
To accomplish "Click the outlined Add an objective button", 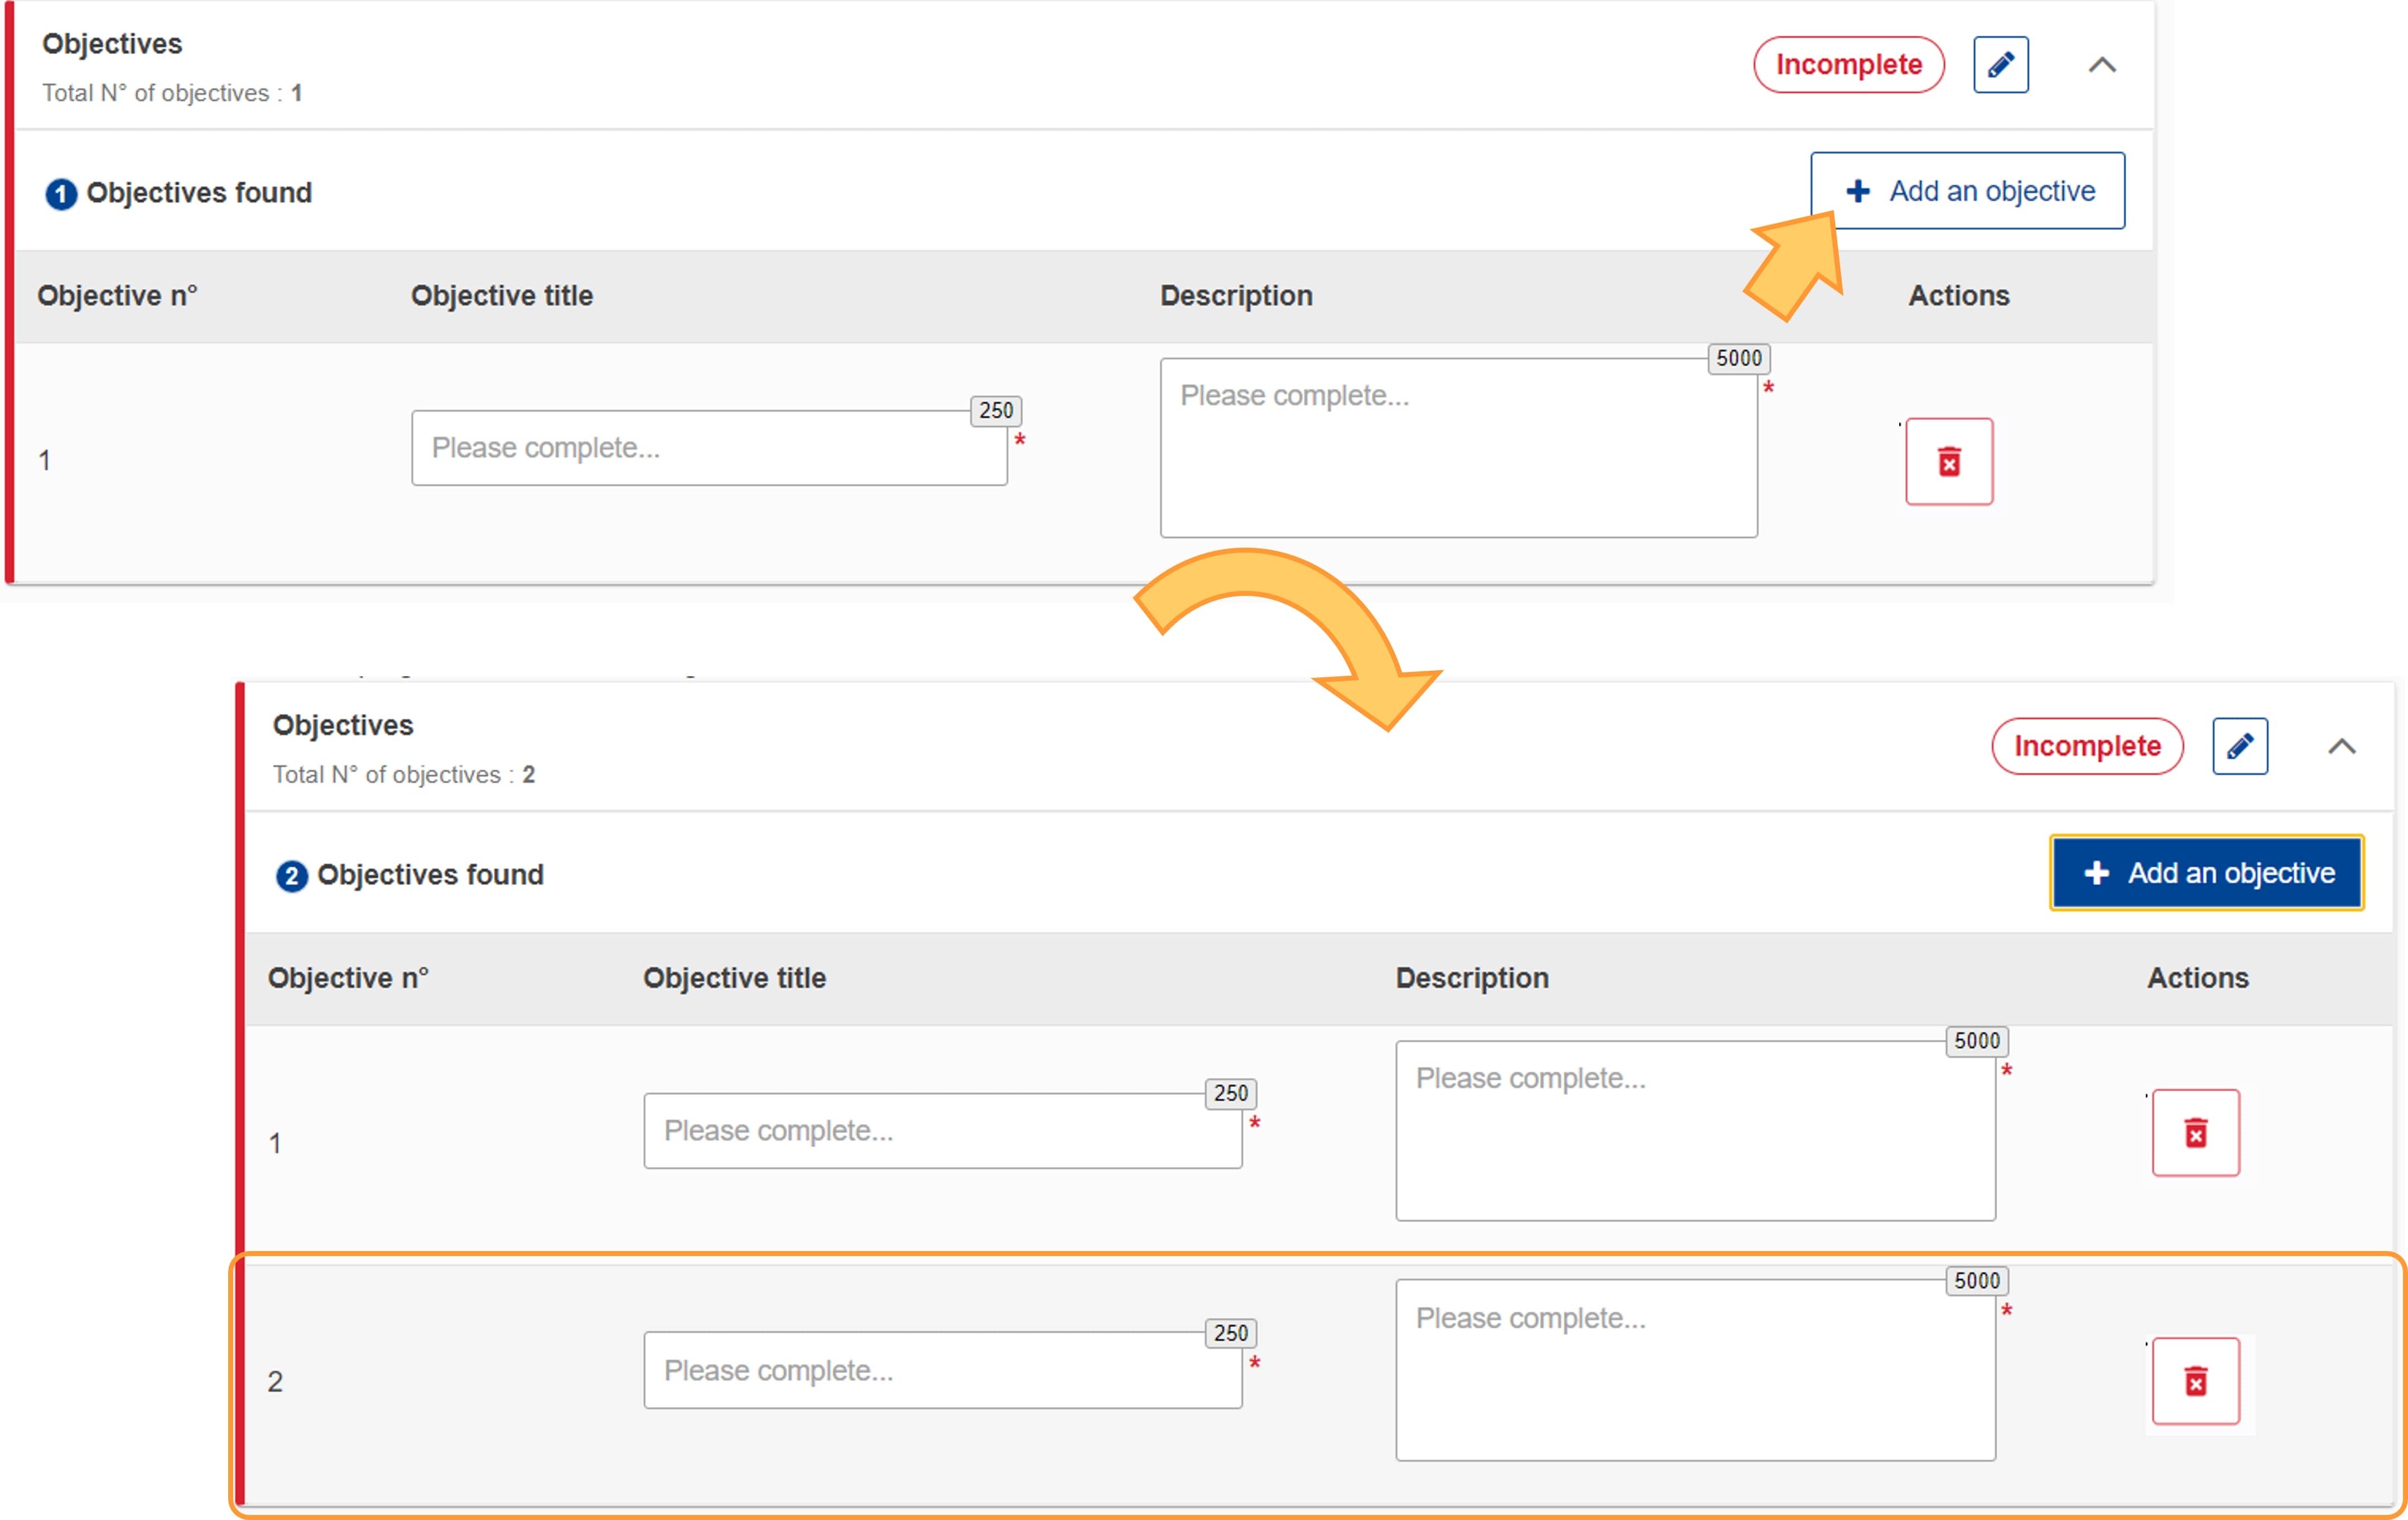I will [x=1967, y=191].
